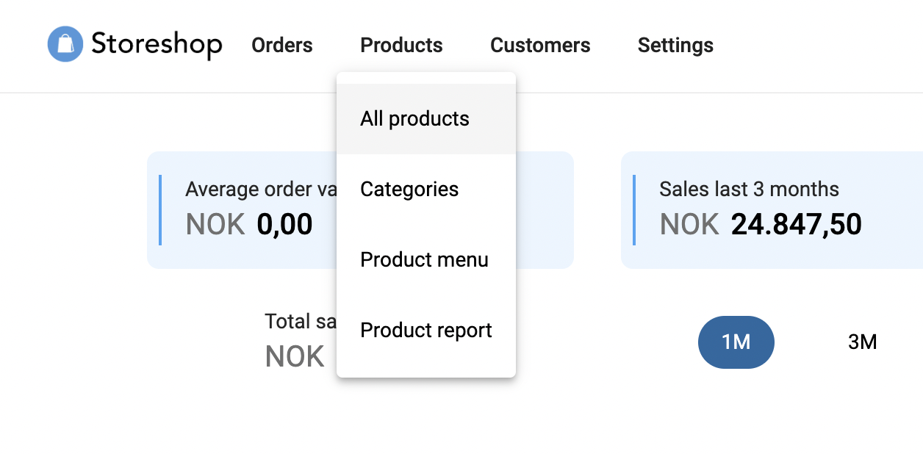Click the Storeshop shopping bag logo icon
This screenshot has width=923, height=454.
(x=65, y=45)
